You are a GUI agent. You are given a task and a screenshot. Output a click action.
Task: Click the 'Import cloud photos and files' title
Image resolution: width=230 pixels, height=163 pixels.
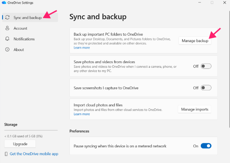tap(98, 105)
